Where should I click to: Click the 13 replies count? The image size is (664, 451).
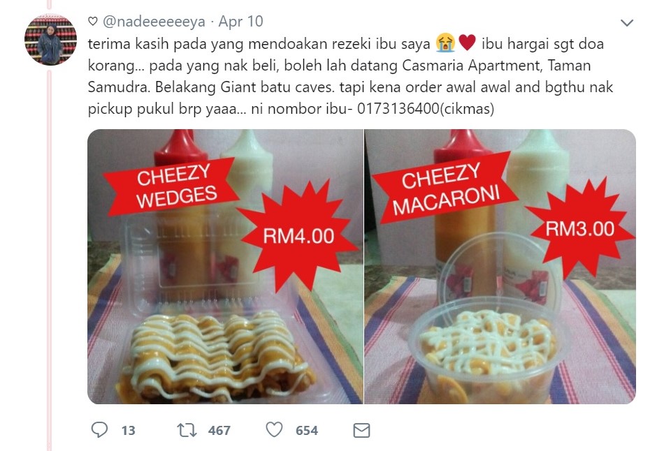coord(129,431)
